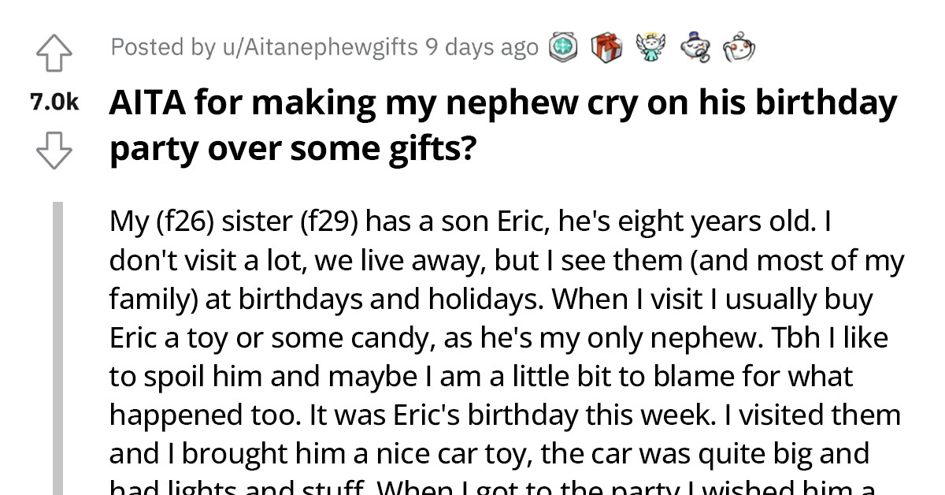The image size is (945, 495).
Task: Click the word 'AITA' in the title
Action: [x=146, y=101]
